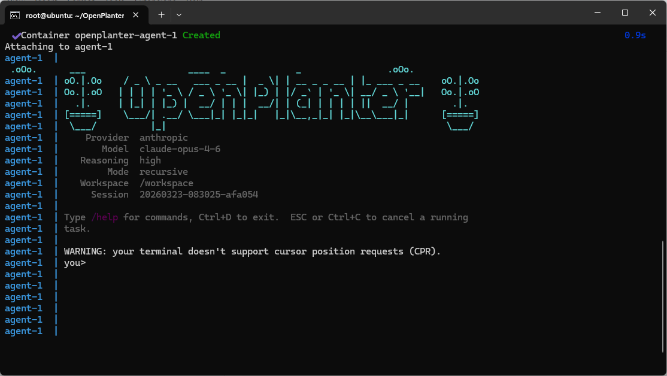667x376 pixels.
Task: Click the 0.9s elapsed time indicator
Action: (635, 35)
